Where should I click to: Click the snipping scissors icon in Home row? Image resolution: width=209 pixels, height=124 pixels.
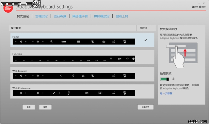coord(92,42)
